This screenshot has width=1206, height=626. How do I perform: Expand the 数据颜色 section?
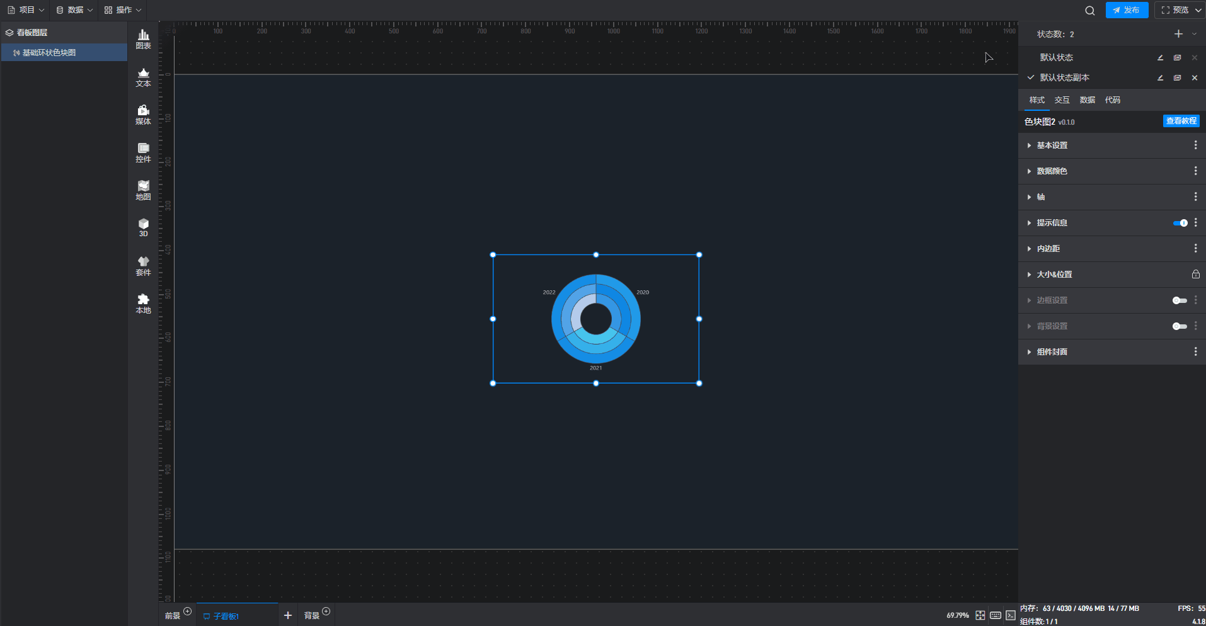tap(1052, 171)
